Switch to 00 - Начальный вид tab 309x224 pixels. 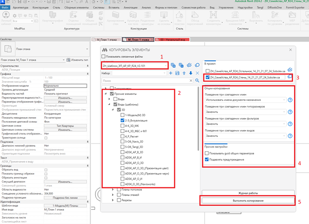click(172, 40)
